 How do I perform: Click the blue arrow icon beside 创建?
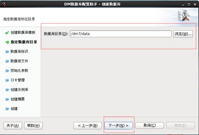click(x=7, y=109)
